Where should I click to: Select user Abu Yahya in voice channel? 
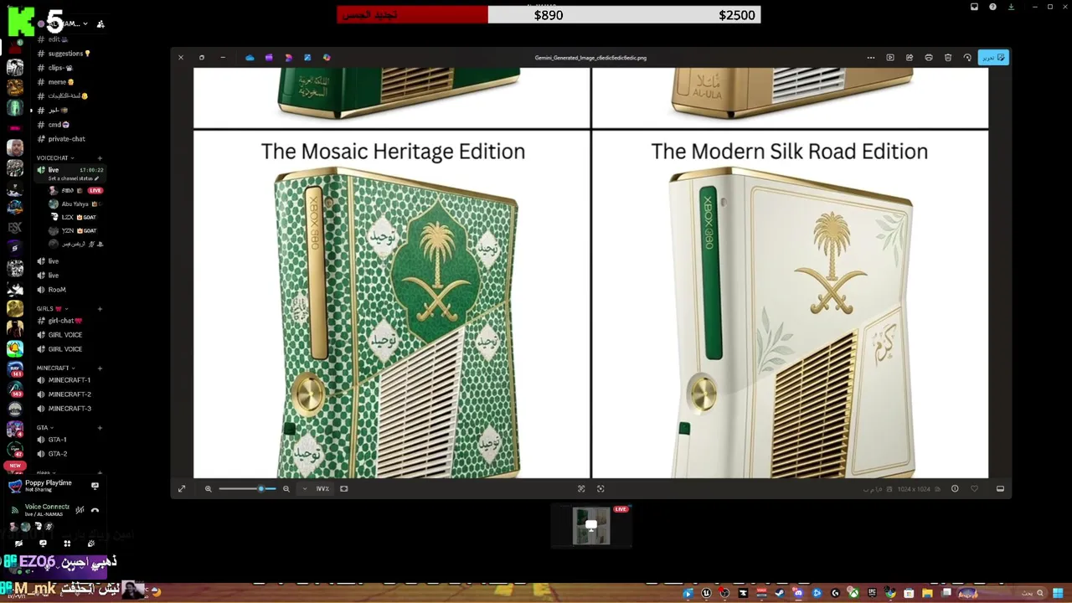pyautogui.click(x=74, y=204)
